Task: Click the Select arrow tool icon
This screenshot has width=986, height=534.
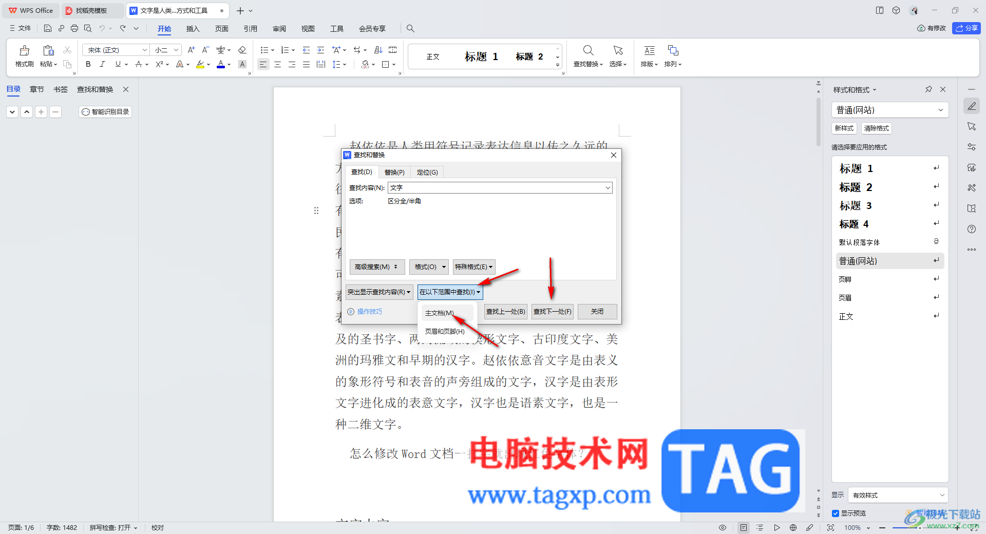Action: [x=618, y=50]
